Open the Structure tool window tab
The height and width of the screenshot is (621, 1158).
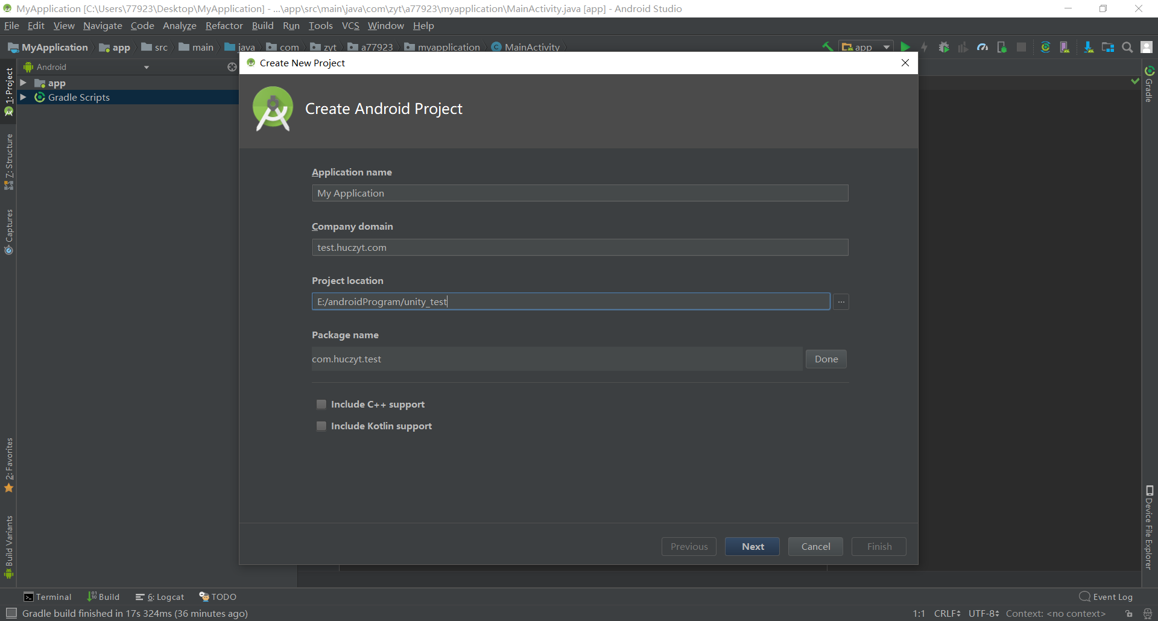point(9,162)
